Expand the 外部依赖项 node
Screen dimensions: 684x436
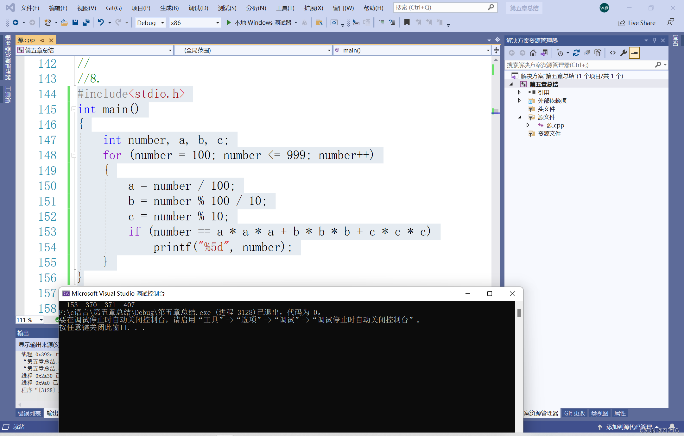tap(519, 101)
